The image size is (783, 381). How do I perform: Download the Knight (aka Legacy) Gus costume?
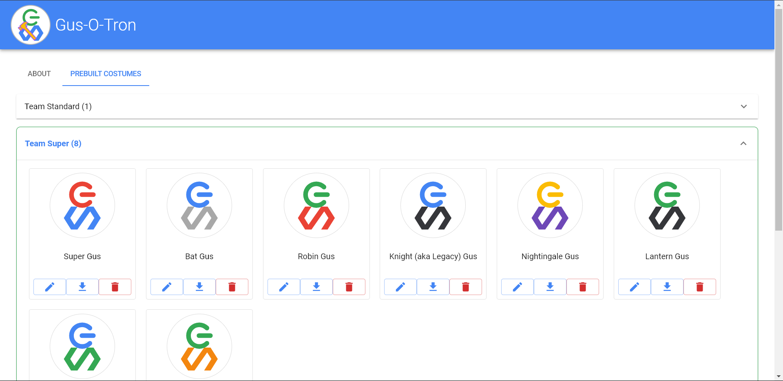433,287
